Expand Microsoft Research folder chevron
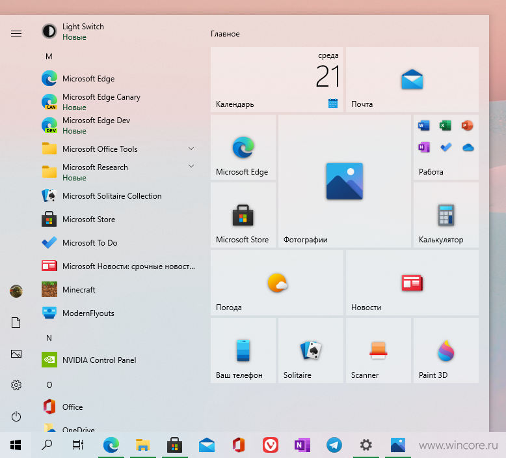This screenshot has width=506, height=458. (x=191, y=166)
